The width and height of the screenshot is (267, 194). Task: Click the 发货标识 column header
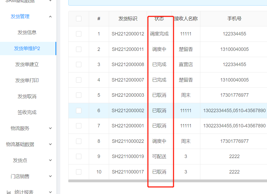pyautogui.click(x=128, y=19)
